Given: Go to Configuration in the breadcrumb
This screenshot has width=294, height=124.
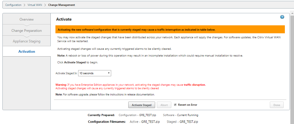Looking at the screenshot, I should (13, 5).
